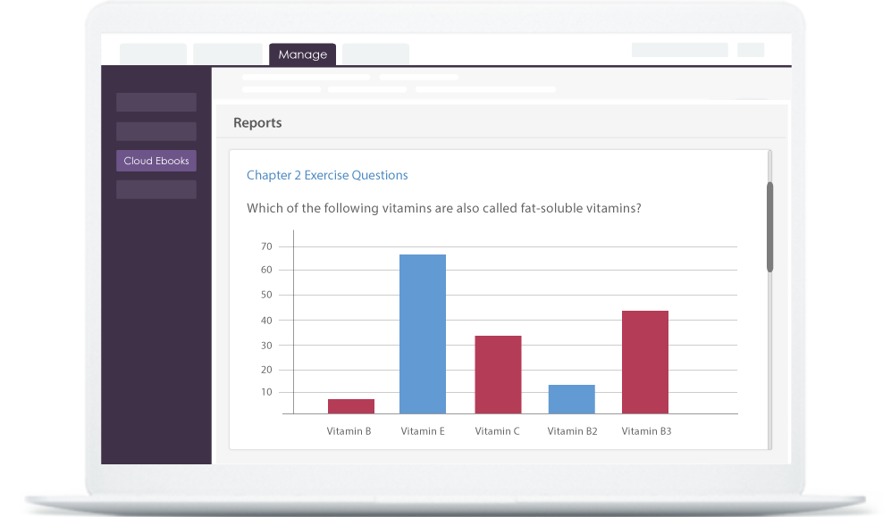Viewport: 891px width, 517px height.
Task: Click the Vitamin B bar in the chart
Action: click(x=349, y=406)
